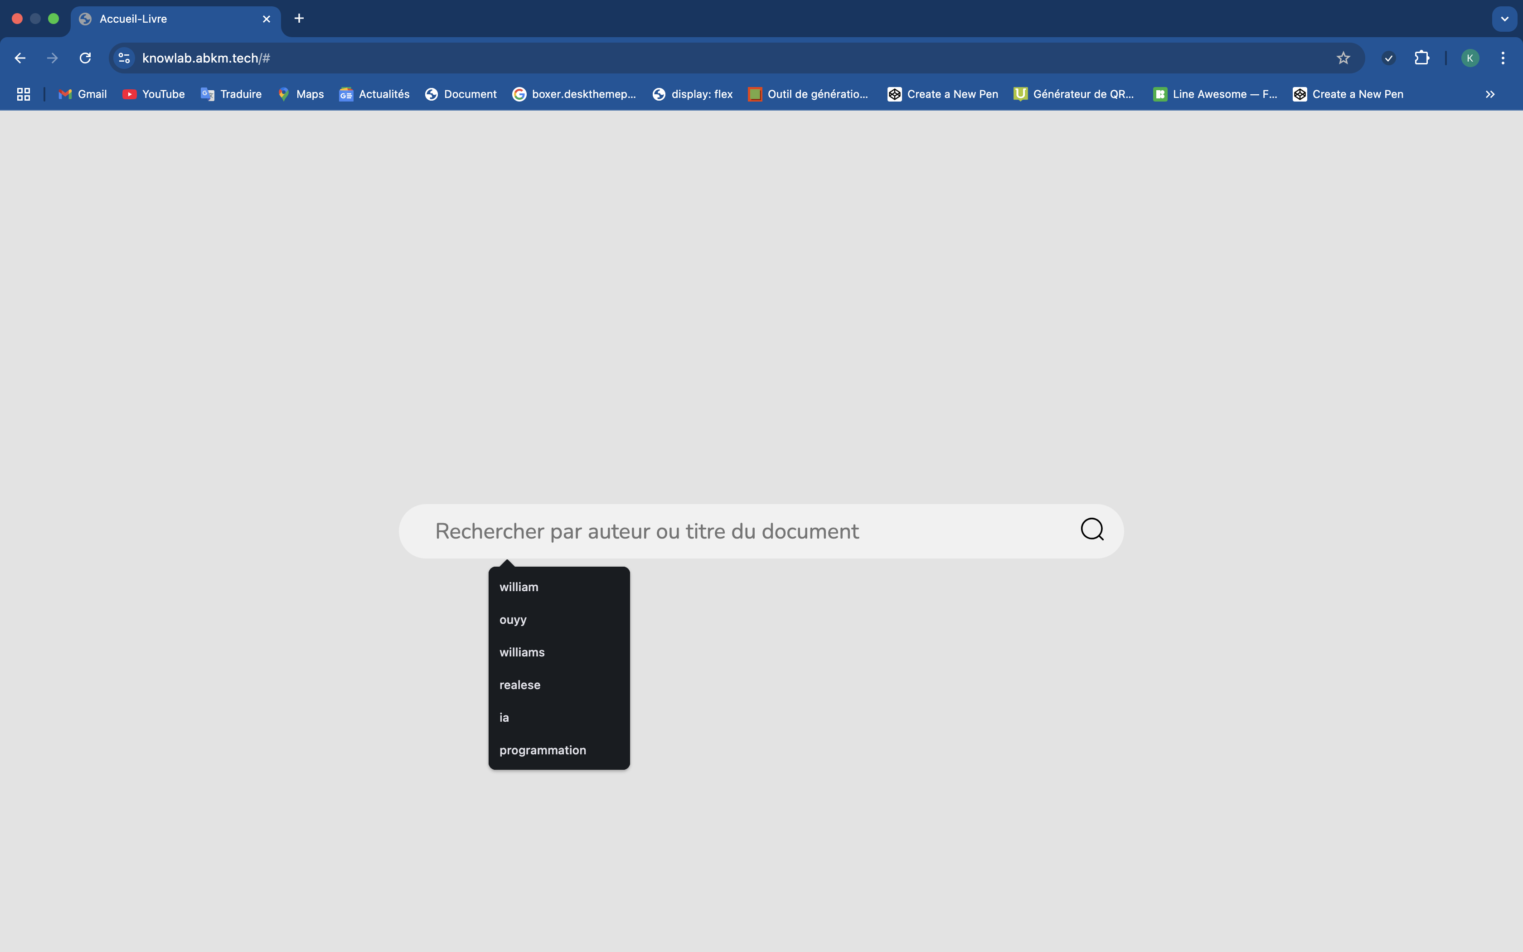
Task: Open the Générateur de QR... bookmark
Action: coord(1074,94)
